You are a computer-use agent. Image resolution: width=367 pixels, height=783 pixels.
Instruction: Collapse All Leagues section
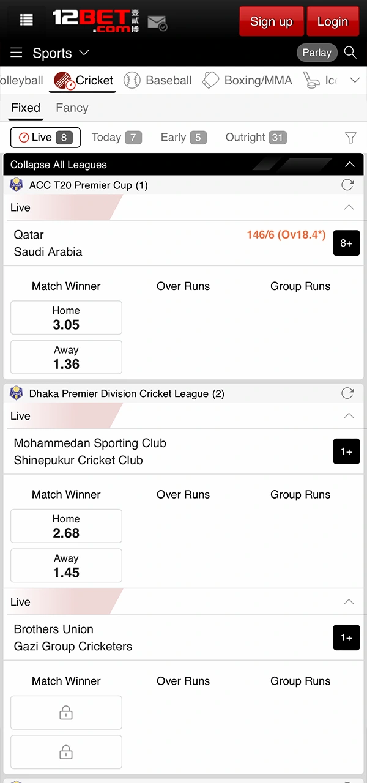[350, 164]
